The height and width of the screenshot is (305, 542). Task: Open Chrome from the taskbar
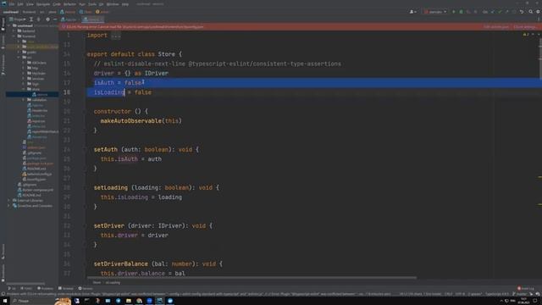pyautogui.click(x=139, y=301)
